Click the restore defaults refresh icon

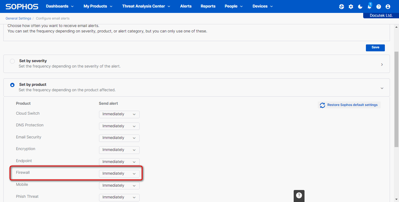pyautogui.click(x=322, y=105)
